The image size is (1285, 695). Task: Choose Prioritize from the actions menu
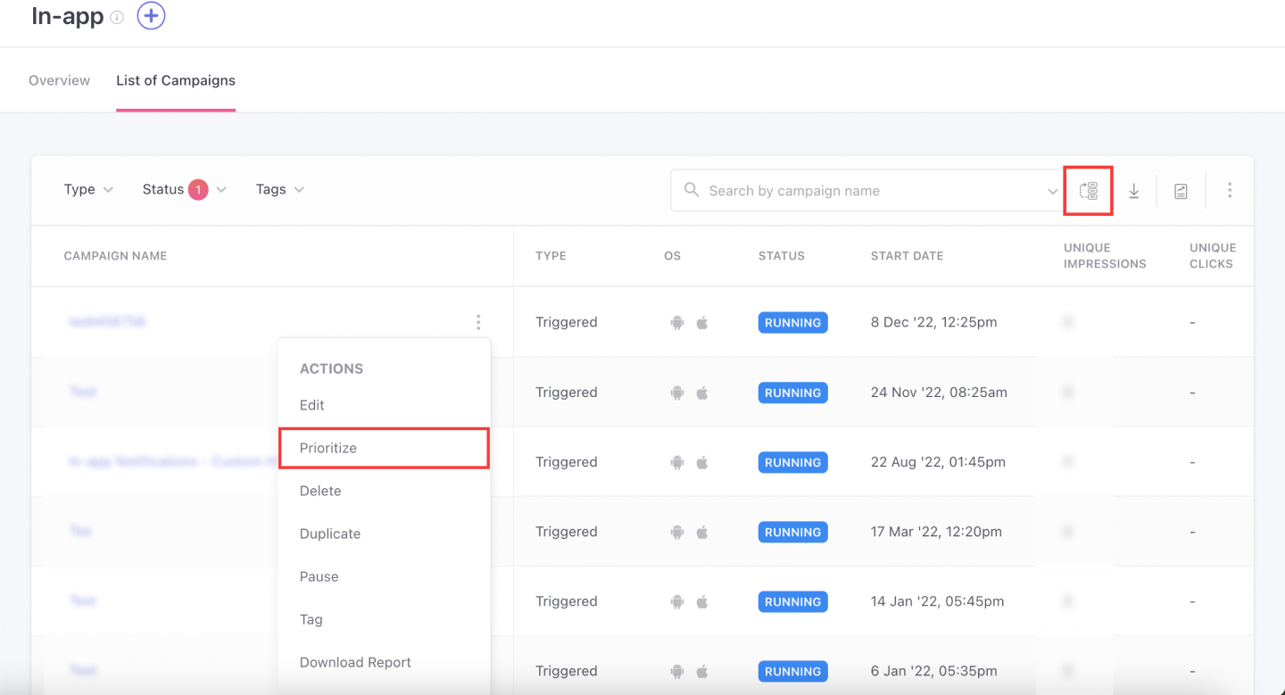coord(328,448)
